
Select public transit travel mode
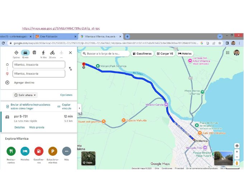[x=34, y=53]
